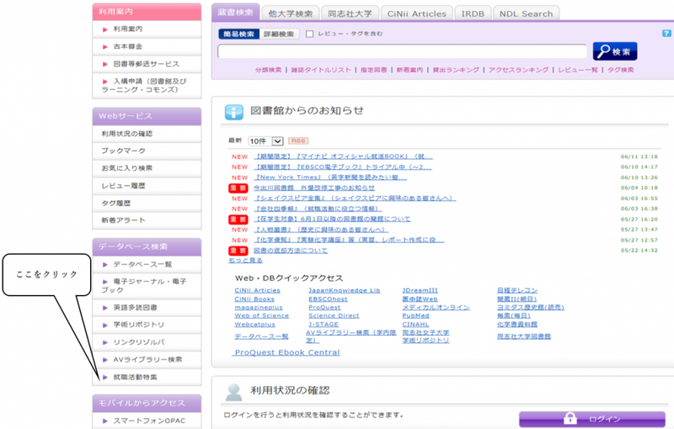Open the 雑誌タイトルリスト link
Screen dimensions: 674x429
[x=321, y=70]
